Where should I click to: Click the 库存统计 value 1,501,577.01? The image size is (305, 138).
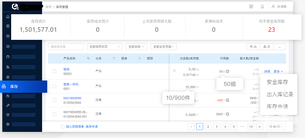38,30
